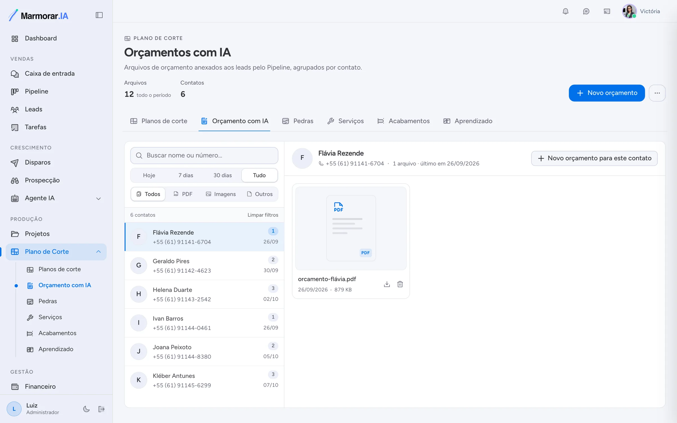Switch to Aprendizado tab

click(x=468, y=121)
